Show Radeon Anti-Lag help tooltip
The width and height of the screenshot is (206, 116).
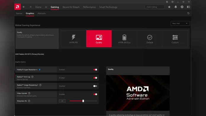32,77
